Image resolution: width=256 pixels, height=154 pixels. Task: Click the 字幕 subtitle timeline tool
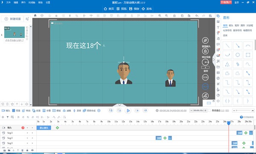pos(47,111)
